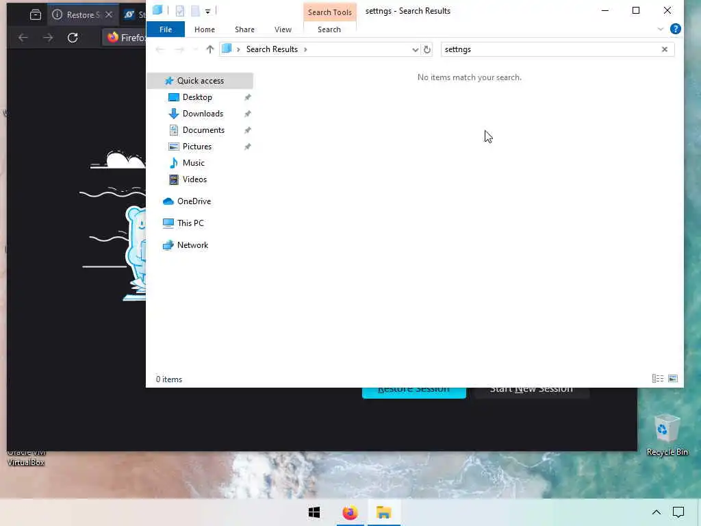Click the Explorer window system icon
The height and width of the screenshot is (526, 701).
(157, 10)
